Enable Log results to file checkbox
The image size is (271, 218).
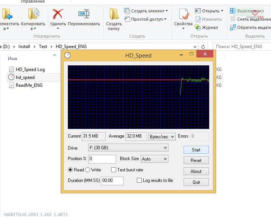pyautogui.click(x=139, y=180)
